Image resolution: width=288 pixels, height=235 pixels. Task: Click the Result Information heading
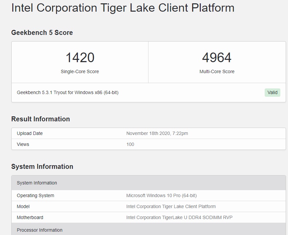(x=41, y=119)
